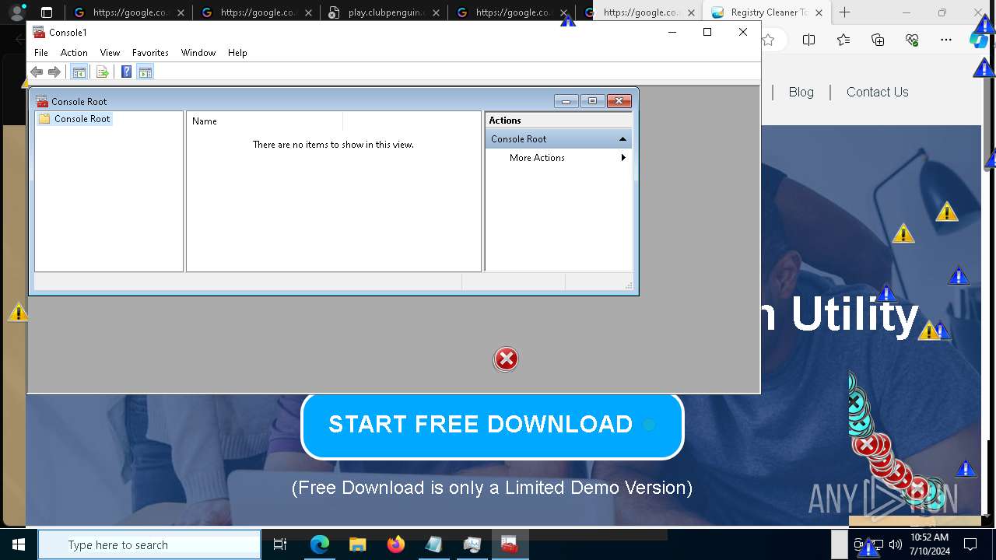Click the Back arrow in Console1 toolbar
The image size is (996, 560).
[37, 72]
